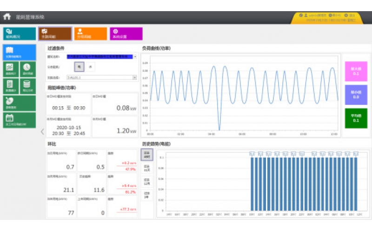Open the teal energy overview tile
This screenshot has height=232, width=372.
point(19,33)
